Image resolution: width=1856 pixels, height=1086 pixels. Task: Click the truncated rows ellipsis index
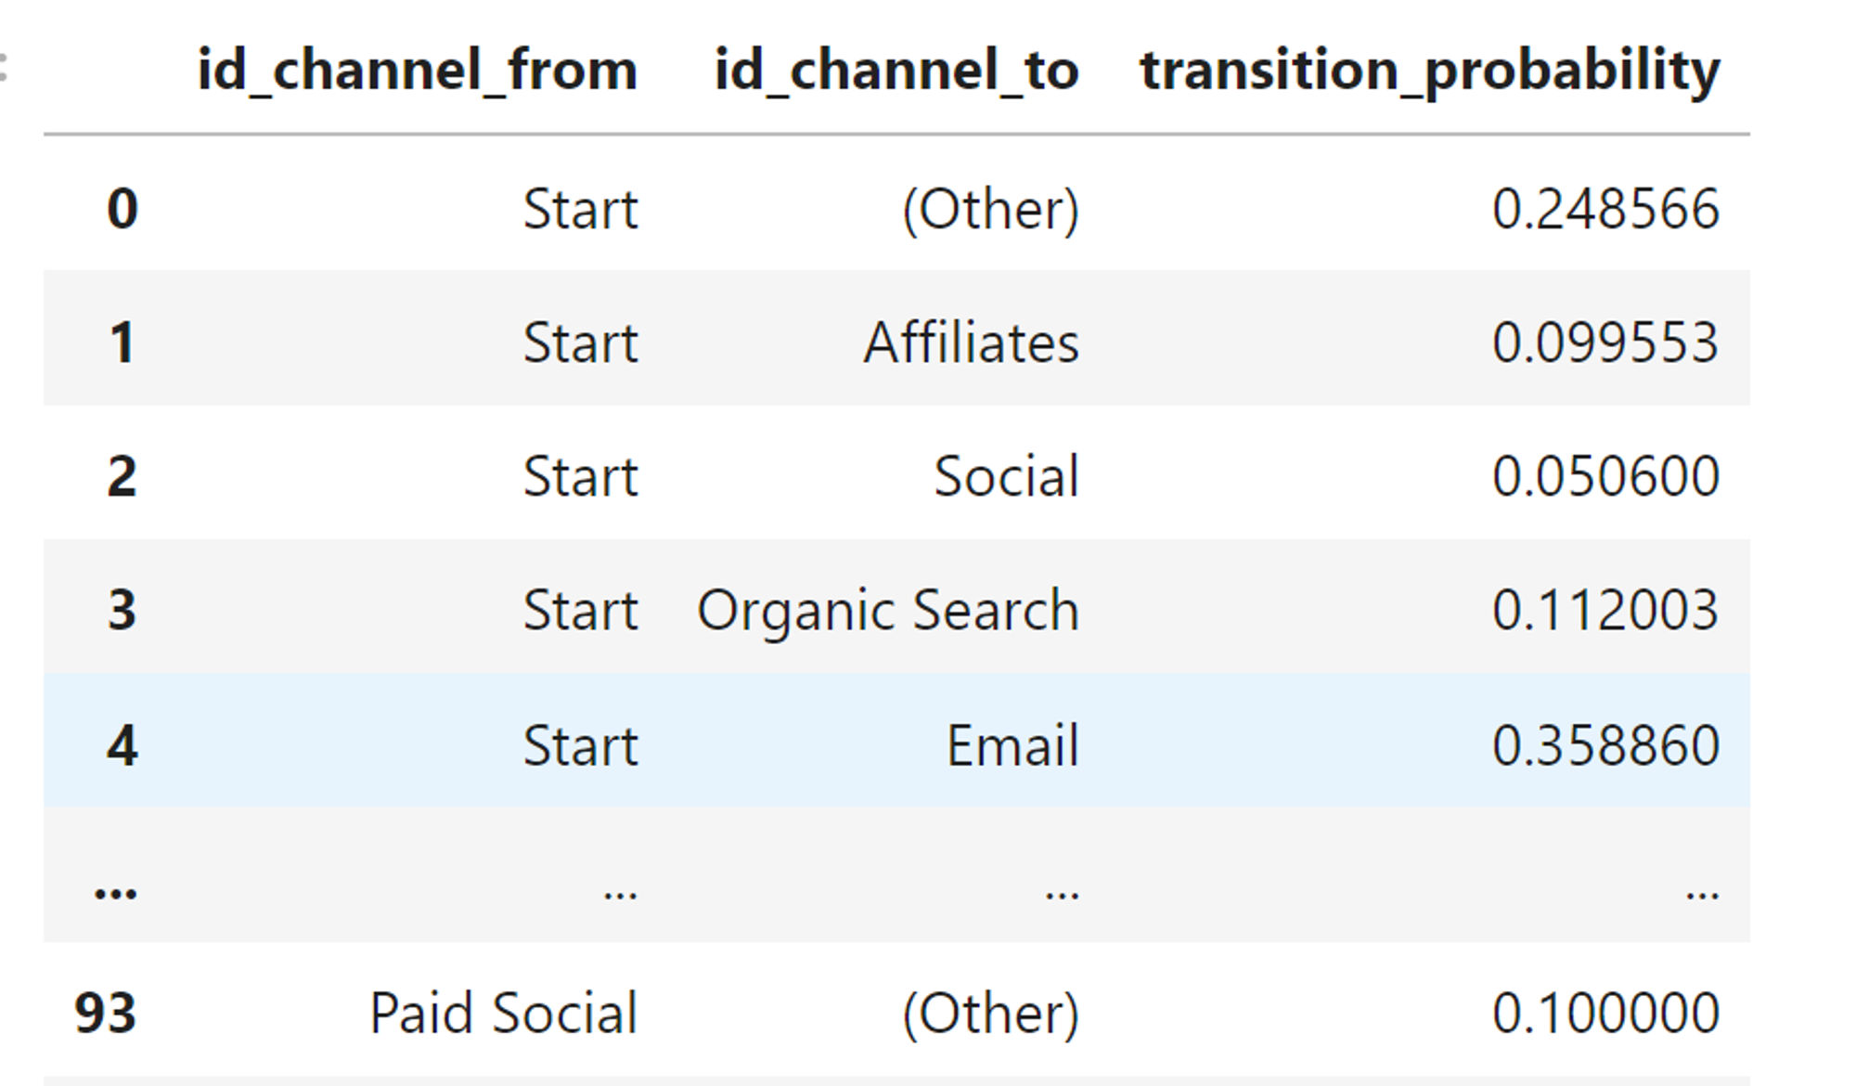[x=116, y=892]
